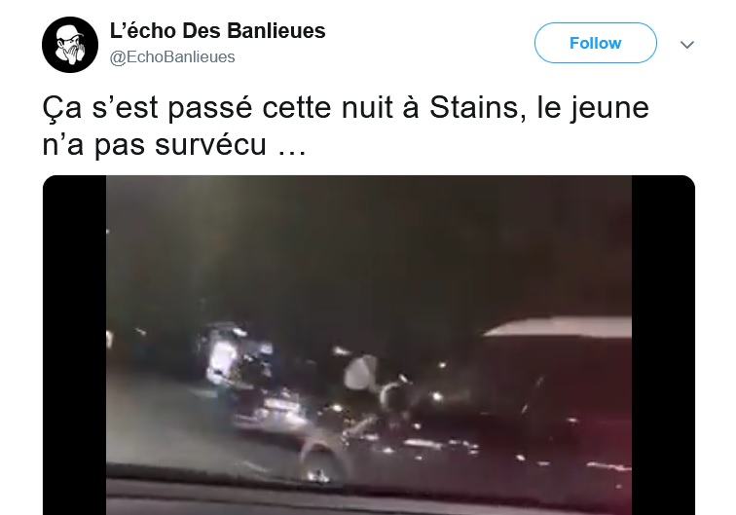Click the white bus roof in video
736x515 pixels.
tap(559, 327)
